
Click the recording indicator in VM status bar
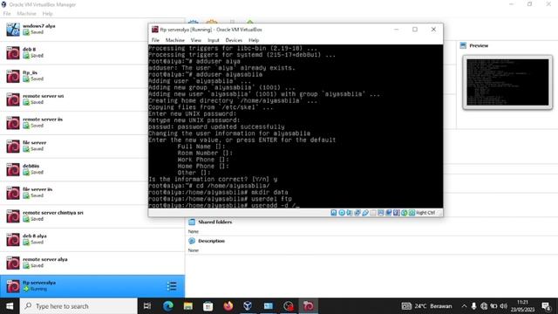(x=389, y=213)
